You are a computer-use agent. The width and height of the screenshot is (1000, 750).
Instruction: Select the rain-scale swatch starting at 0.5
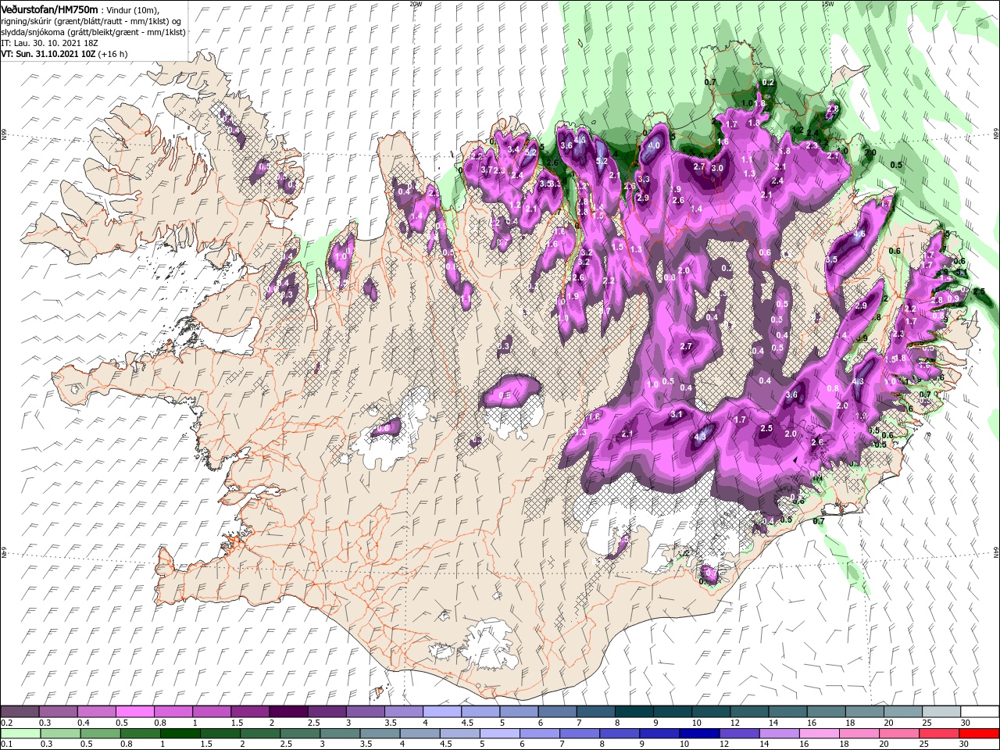pos(100,734)
